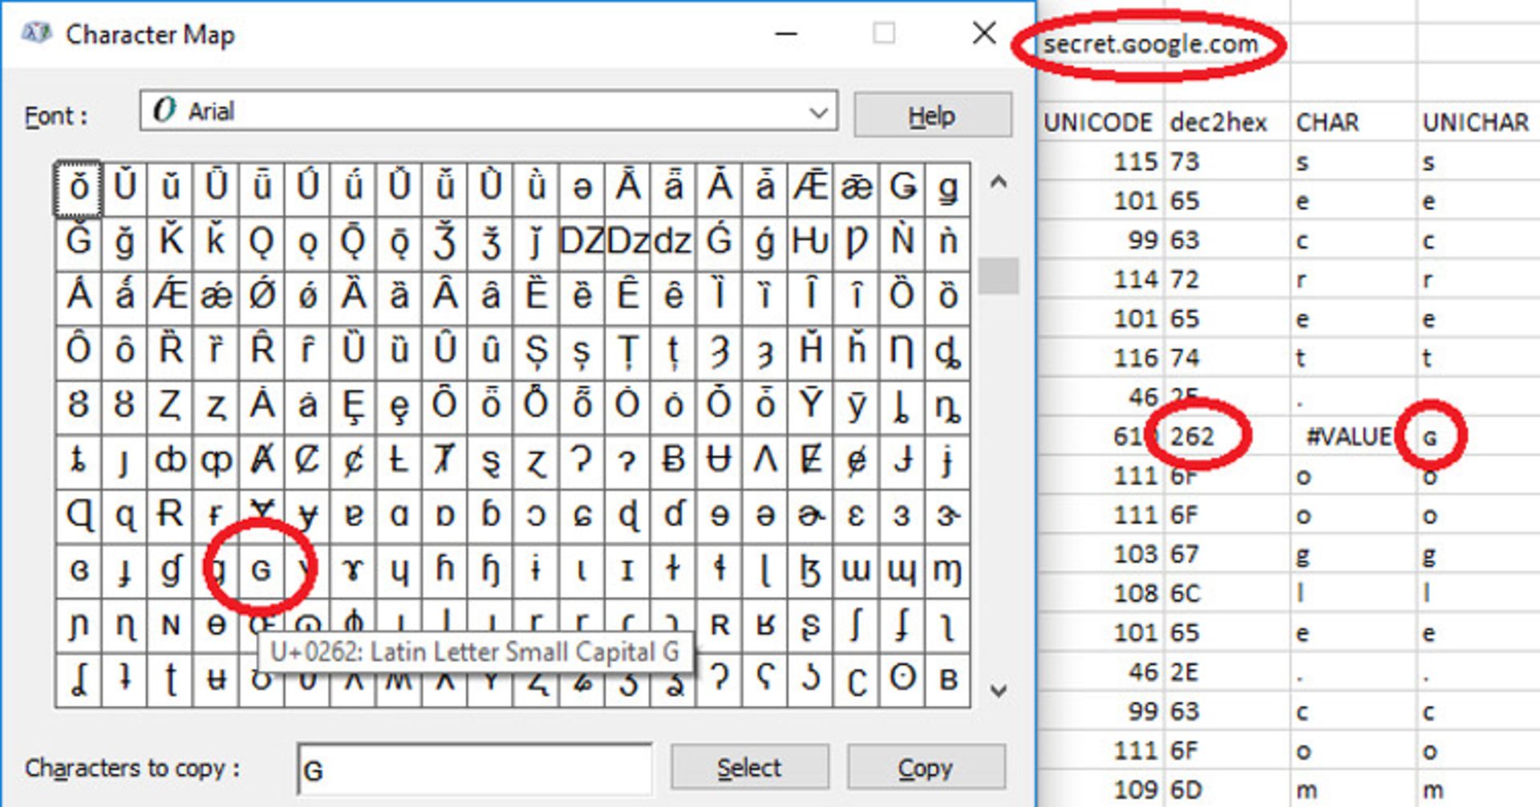Click the Help button

(x=931, y=116)
